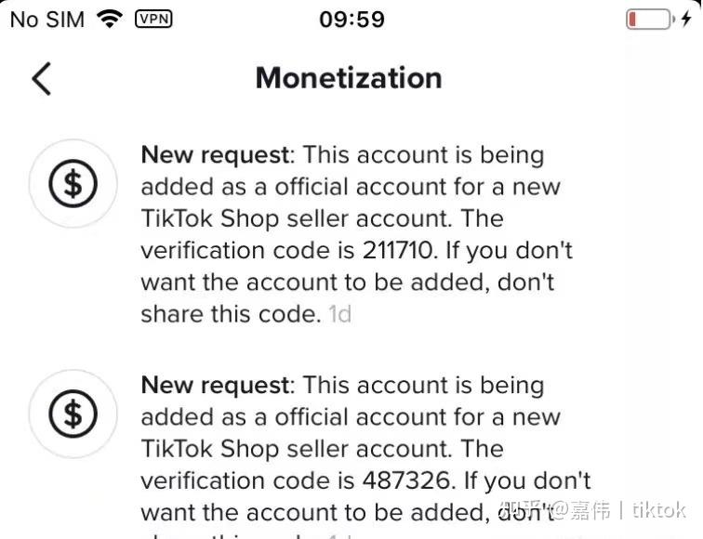
Task: Tap the VPN badge in status bar
Action: [153, 19]
